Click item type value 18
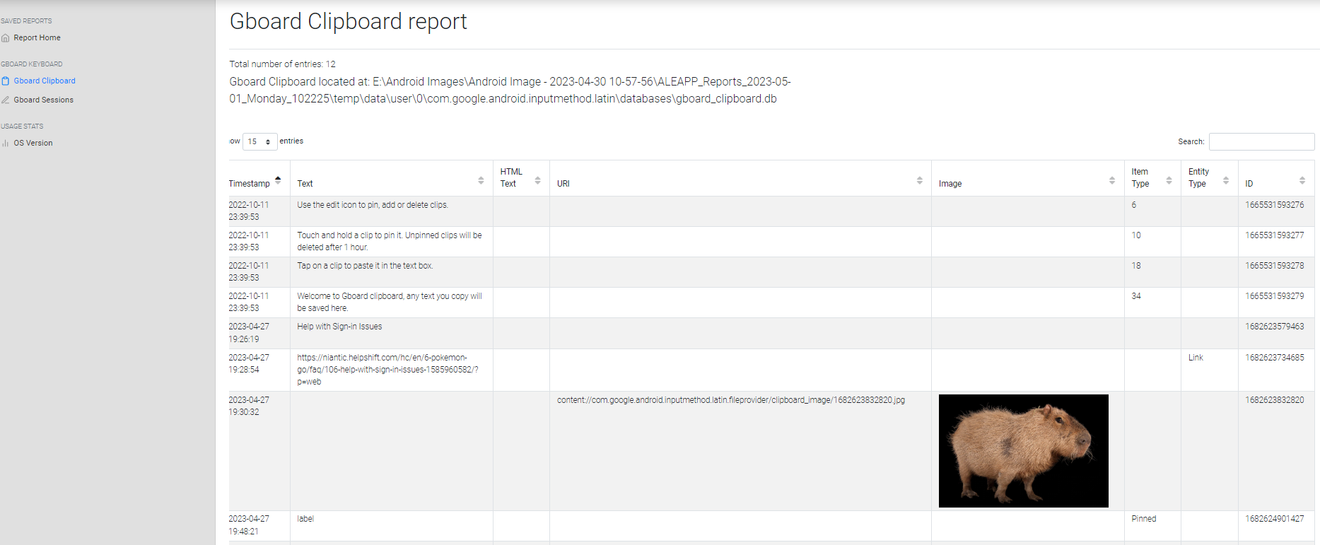The width and height of the screenshot is (1320, 545). 1136,266
